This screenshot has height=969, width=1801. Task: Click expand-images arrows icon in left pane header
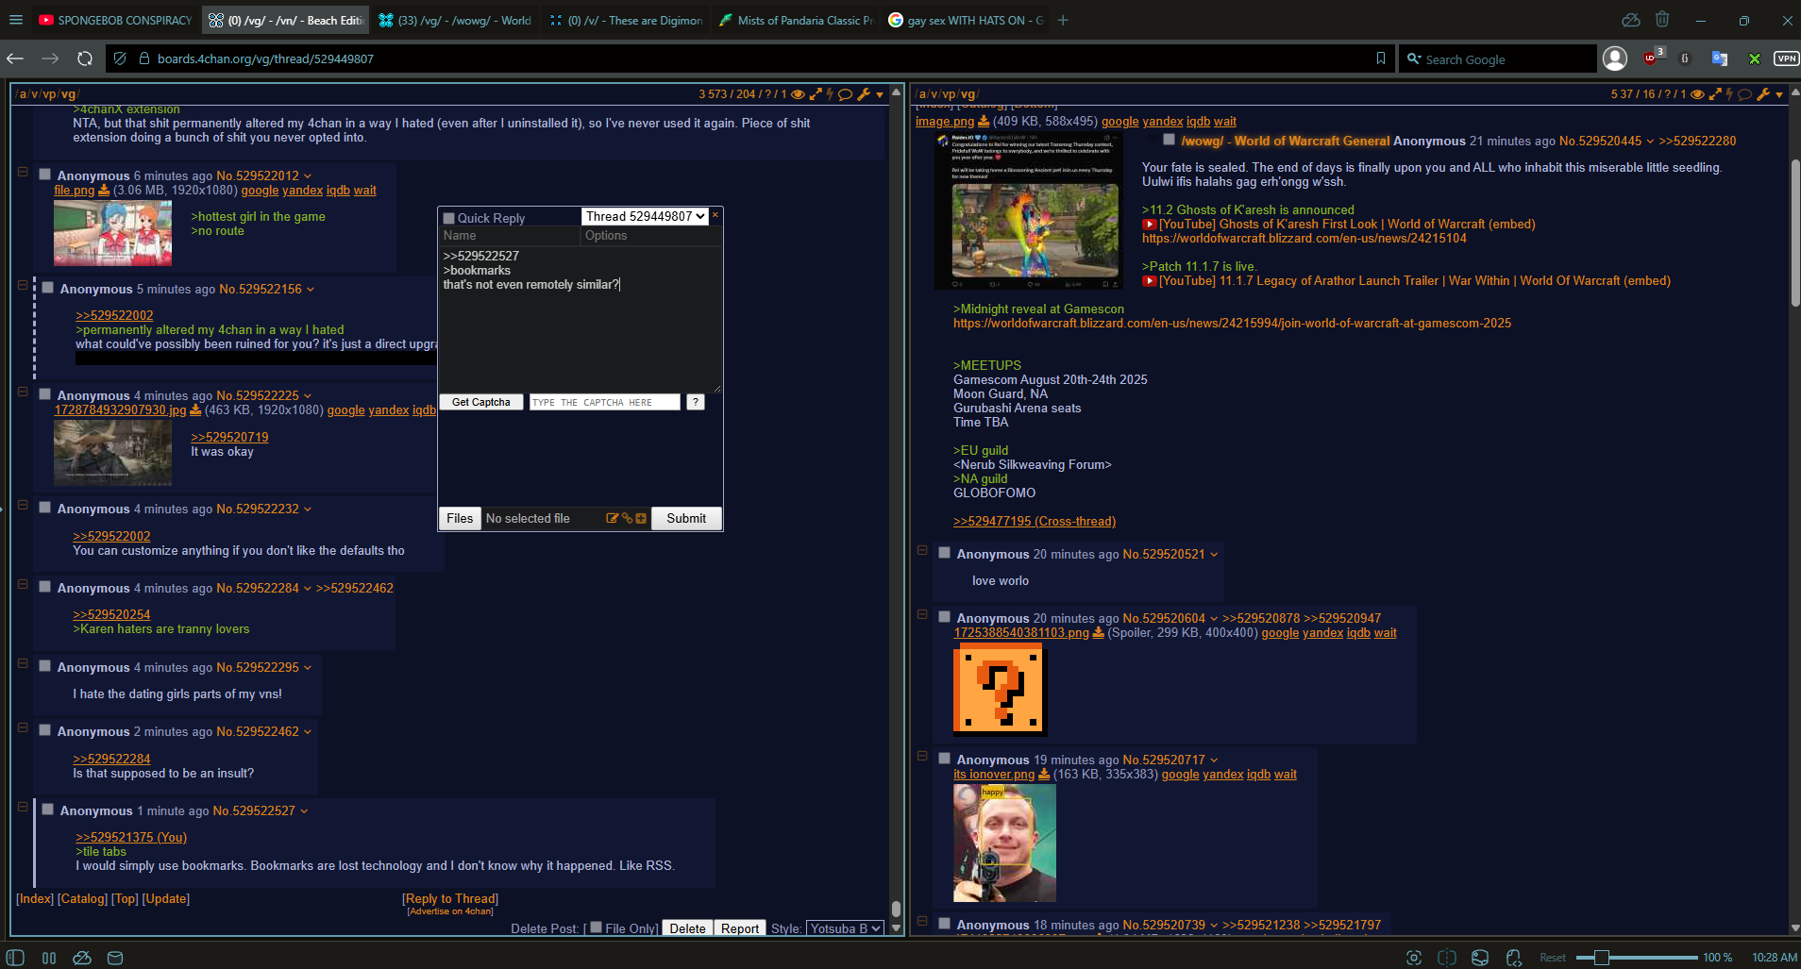click(x=816, y=94)
